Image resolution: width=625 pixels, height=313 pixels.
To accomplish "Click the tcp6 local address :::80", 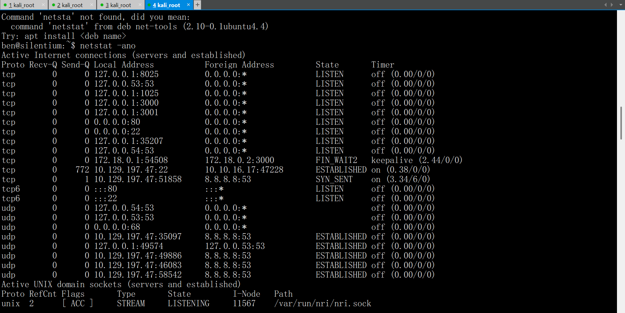I will tap(105, 189).
